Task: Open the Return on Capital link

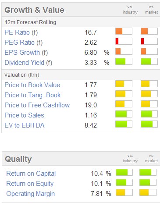Action: (31, 174)
